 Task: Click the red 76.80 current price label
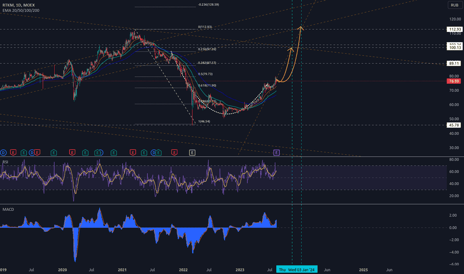tap(454, 81)
